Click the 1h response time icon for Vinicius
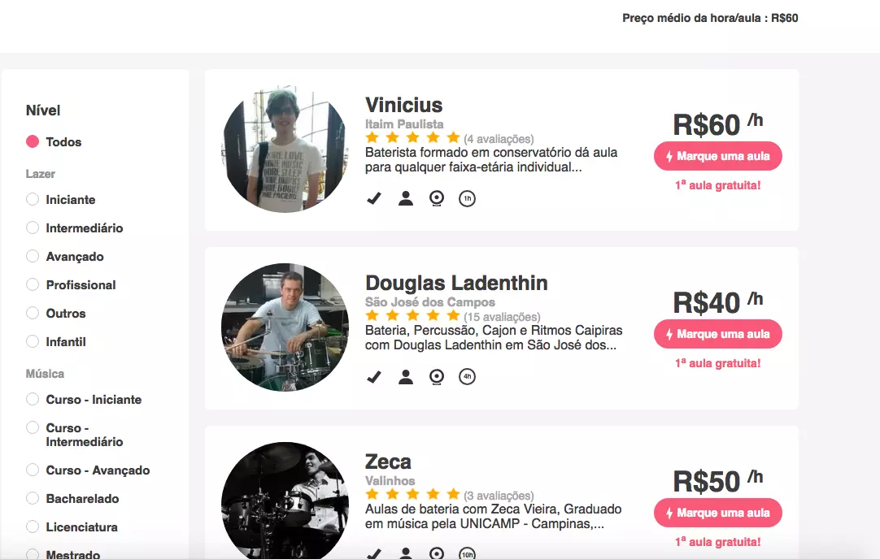Image resolution: width=880 pixels, height=559 pixels. pyautogui.click(x=467, y=198)
